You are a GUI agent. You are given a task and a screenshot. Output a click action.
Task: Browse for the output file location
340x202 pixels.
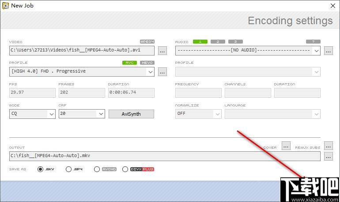[328, 156]
